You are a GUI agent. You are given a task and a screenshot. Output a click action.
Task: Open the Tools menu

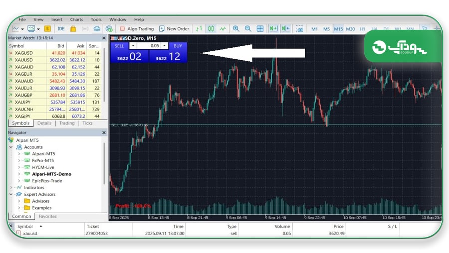[x=96, y=19]
